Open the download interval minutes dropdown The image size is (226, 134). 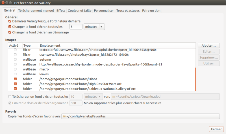[93, 97]
